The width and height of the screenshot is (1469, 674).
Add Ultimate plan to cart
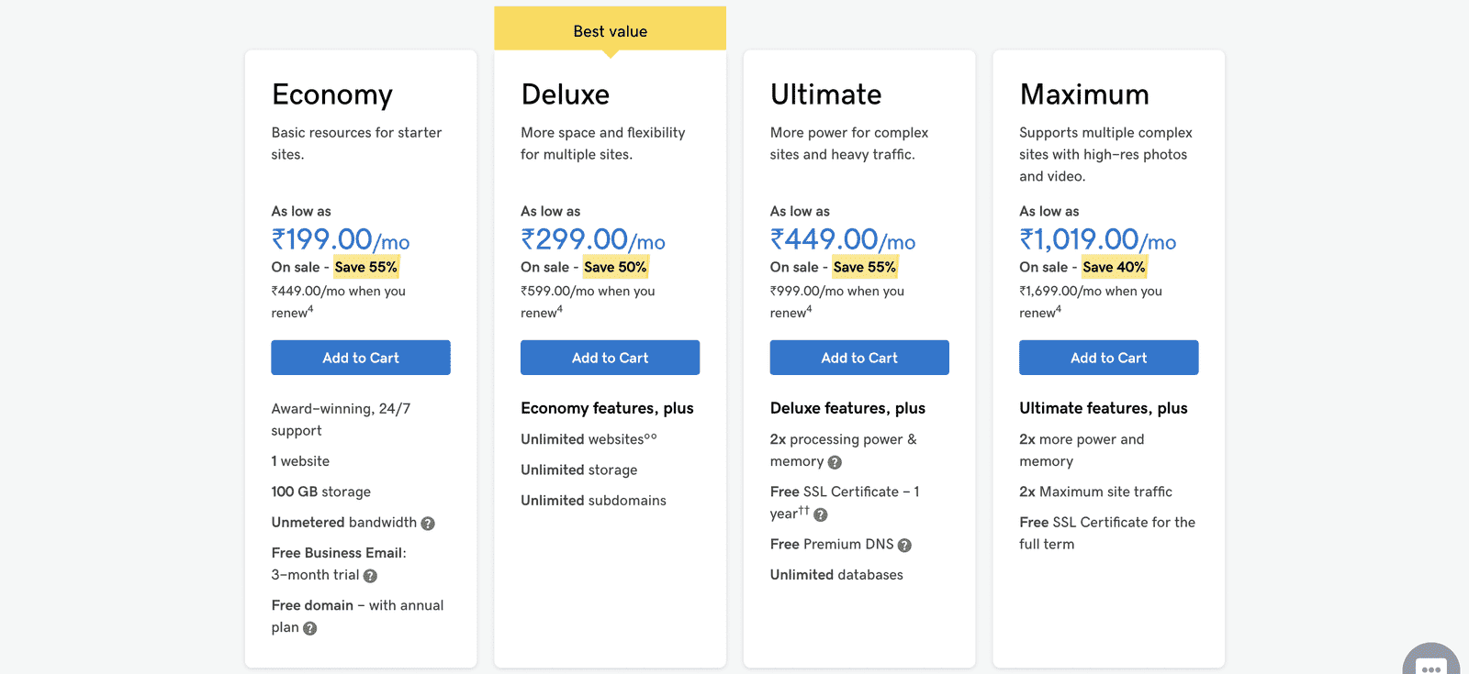pyautogui.click(x=859, y=358)
